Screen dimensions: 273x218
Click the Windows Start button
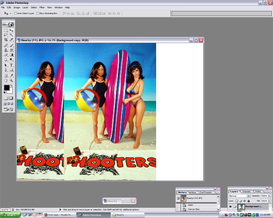click(10, 215)
